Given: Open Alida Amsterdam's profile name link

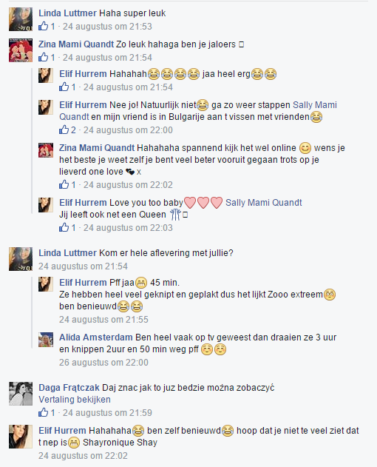Looking at the screenshot, I should [x=96, y=337].
